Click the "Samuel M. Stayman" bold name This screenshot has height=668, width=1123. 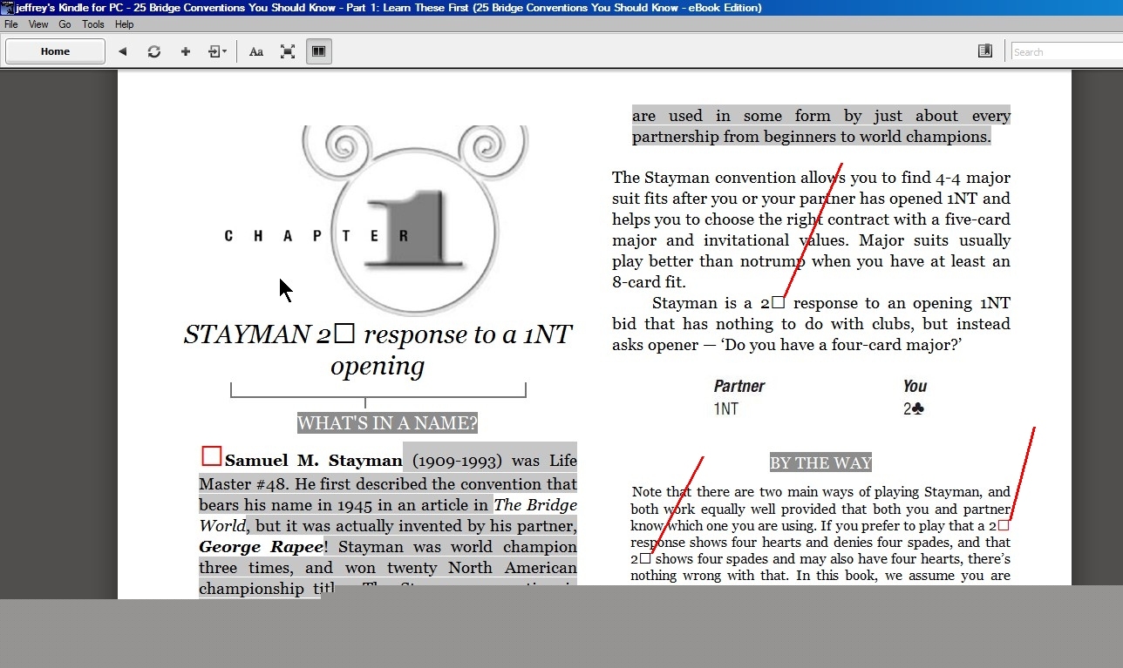point(313,461)
